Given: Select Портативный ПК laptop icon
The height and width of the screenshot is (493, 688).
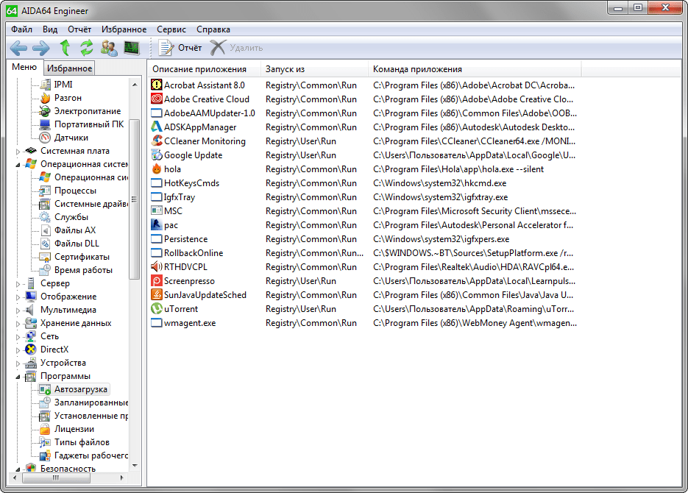Looking at the screenshot, I should pyautogui.click(x=45, y=124).
